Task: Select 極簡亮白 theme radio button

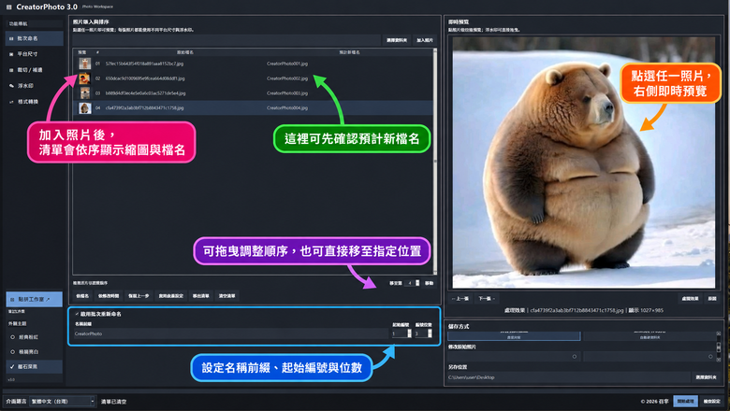Action: (12, 352)
